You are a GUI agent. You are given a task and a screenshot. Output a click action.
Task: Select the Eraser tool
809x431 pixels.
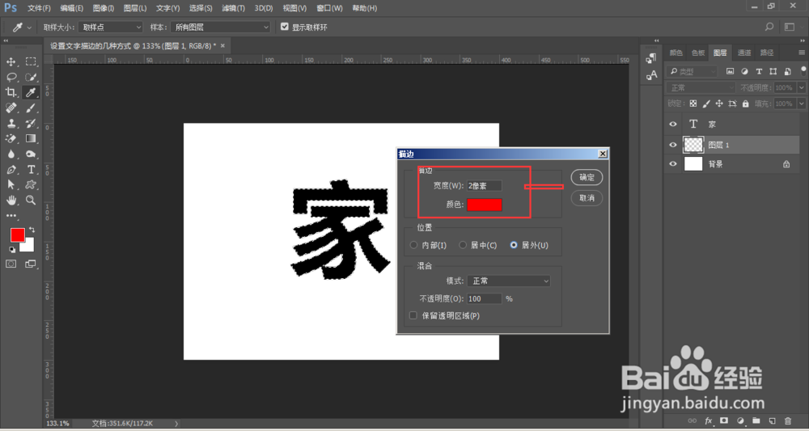click(x=11, y=138)
